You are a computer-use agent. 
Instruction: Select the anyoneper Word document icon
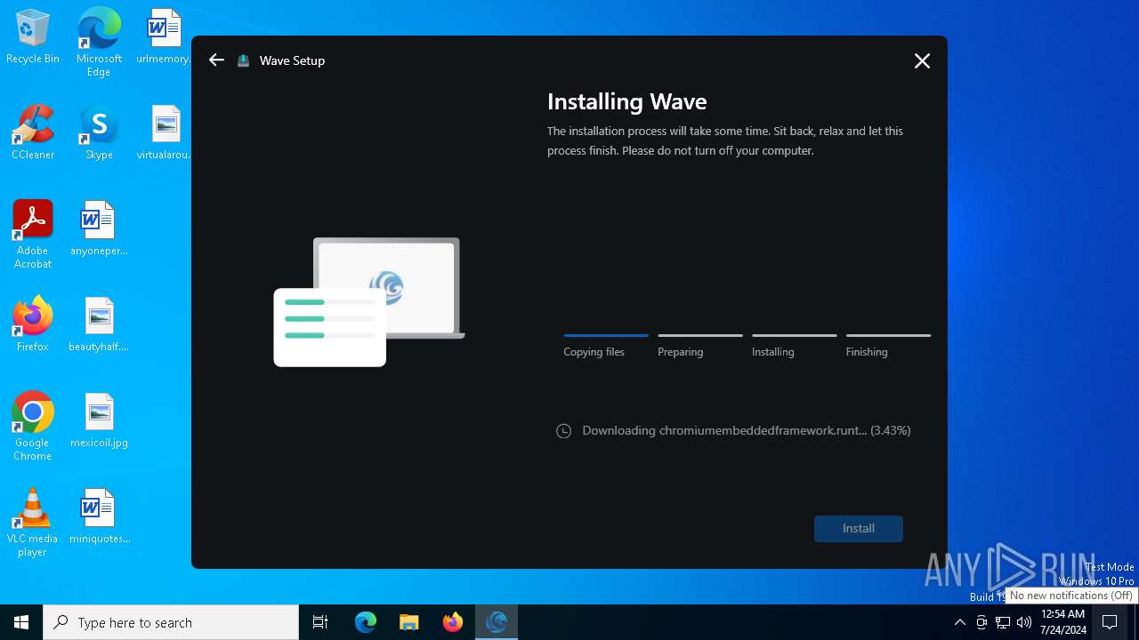pyautogui.click(x=99, y=229)
